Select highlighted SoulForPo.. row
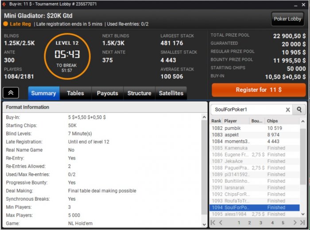 coord(255,207)
